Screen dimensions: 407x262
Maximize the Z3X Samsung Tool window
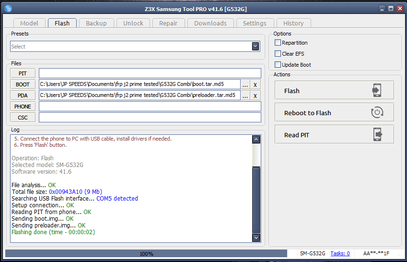click(x=391, y=9)
